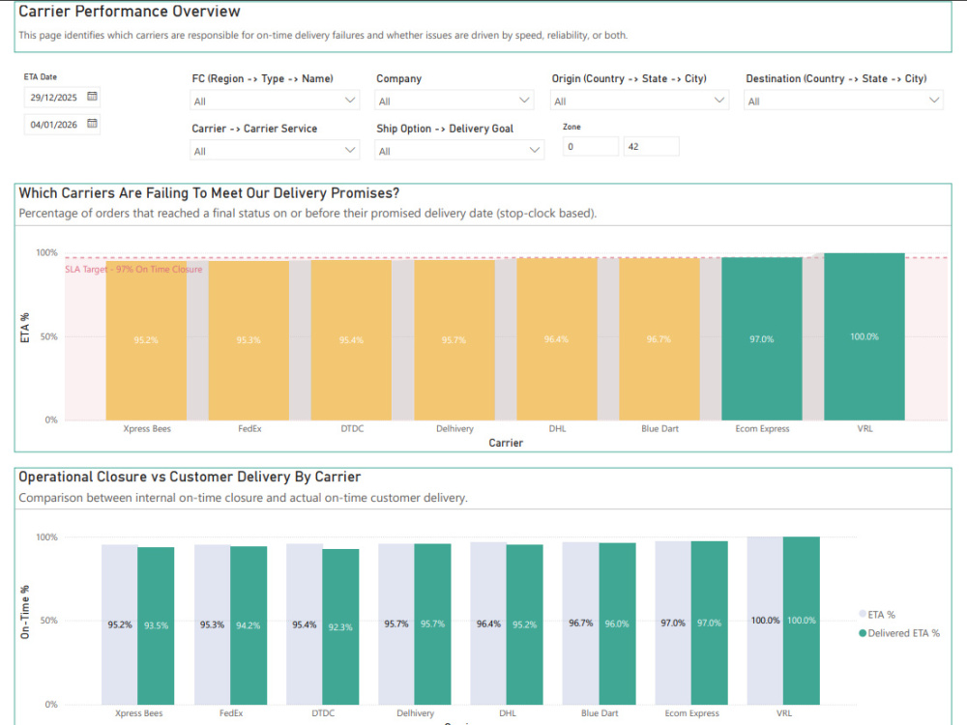Click the Carrier axis title under top chart
The width and height of the screenshot is (967, 725).
click(506, 443)
